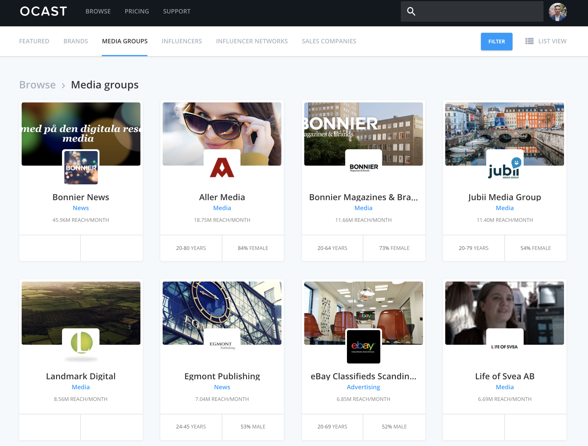Open the user profile avatar
Screen dimensions: 588x446
click(x=558, y=12)
